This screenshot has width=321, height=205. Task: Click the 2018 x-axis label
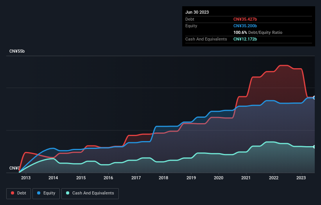click(x=163, y=178)
